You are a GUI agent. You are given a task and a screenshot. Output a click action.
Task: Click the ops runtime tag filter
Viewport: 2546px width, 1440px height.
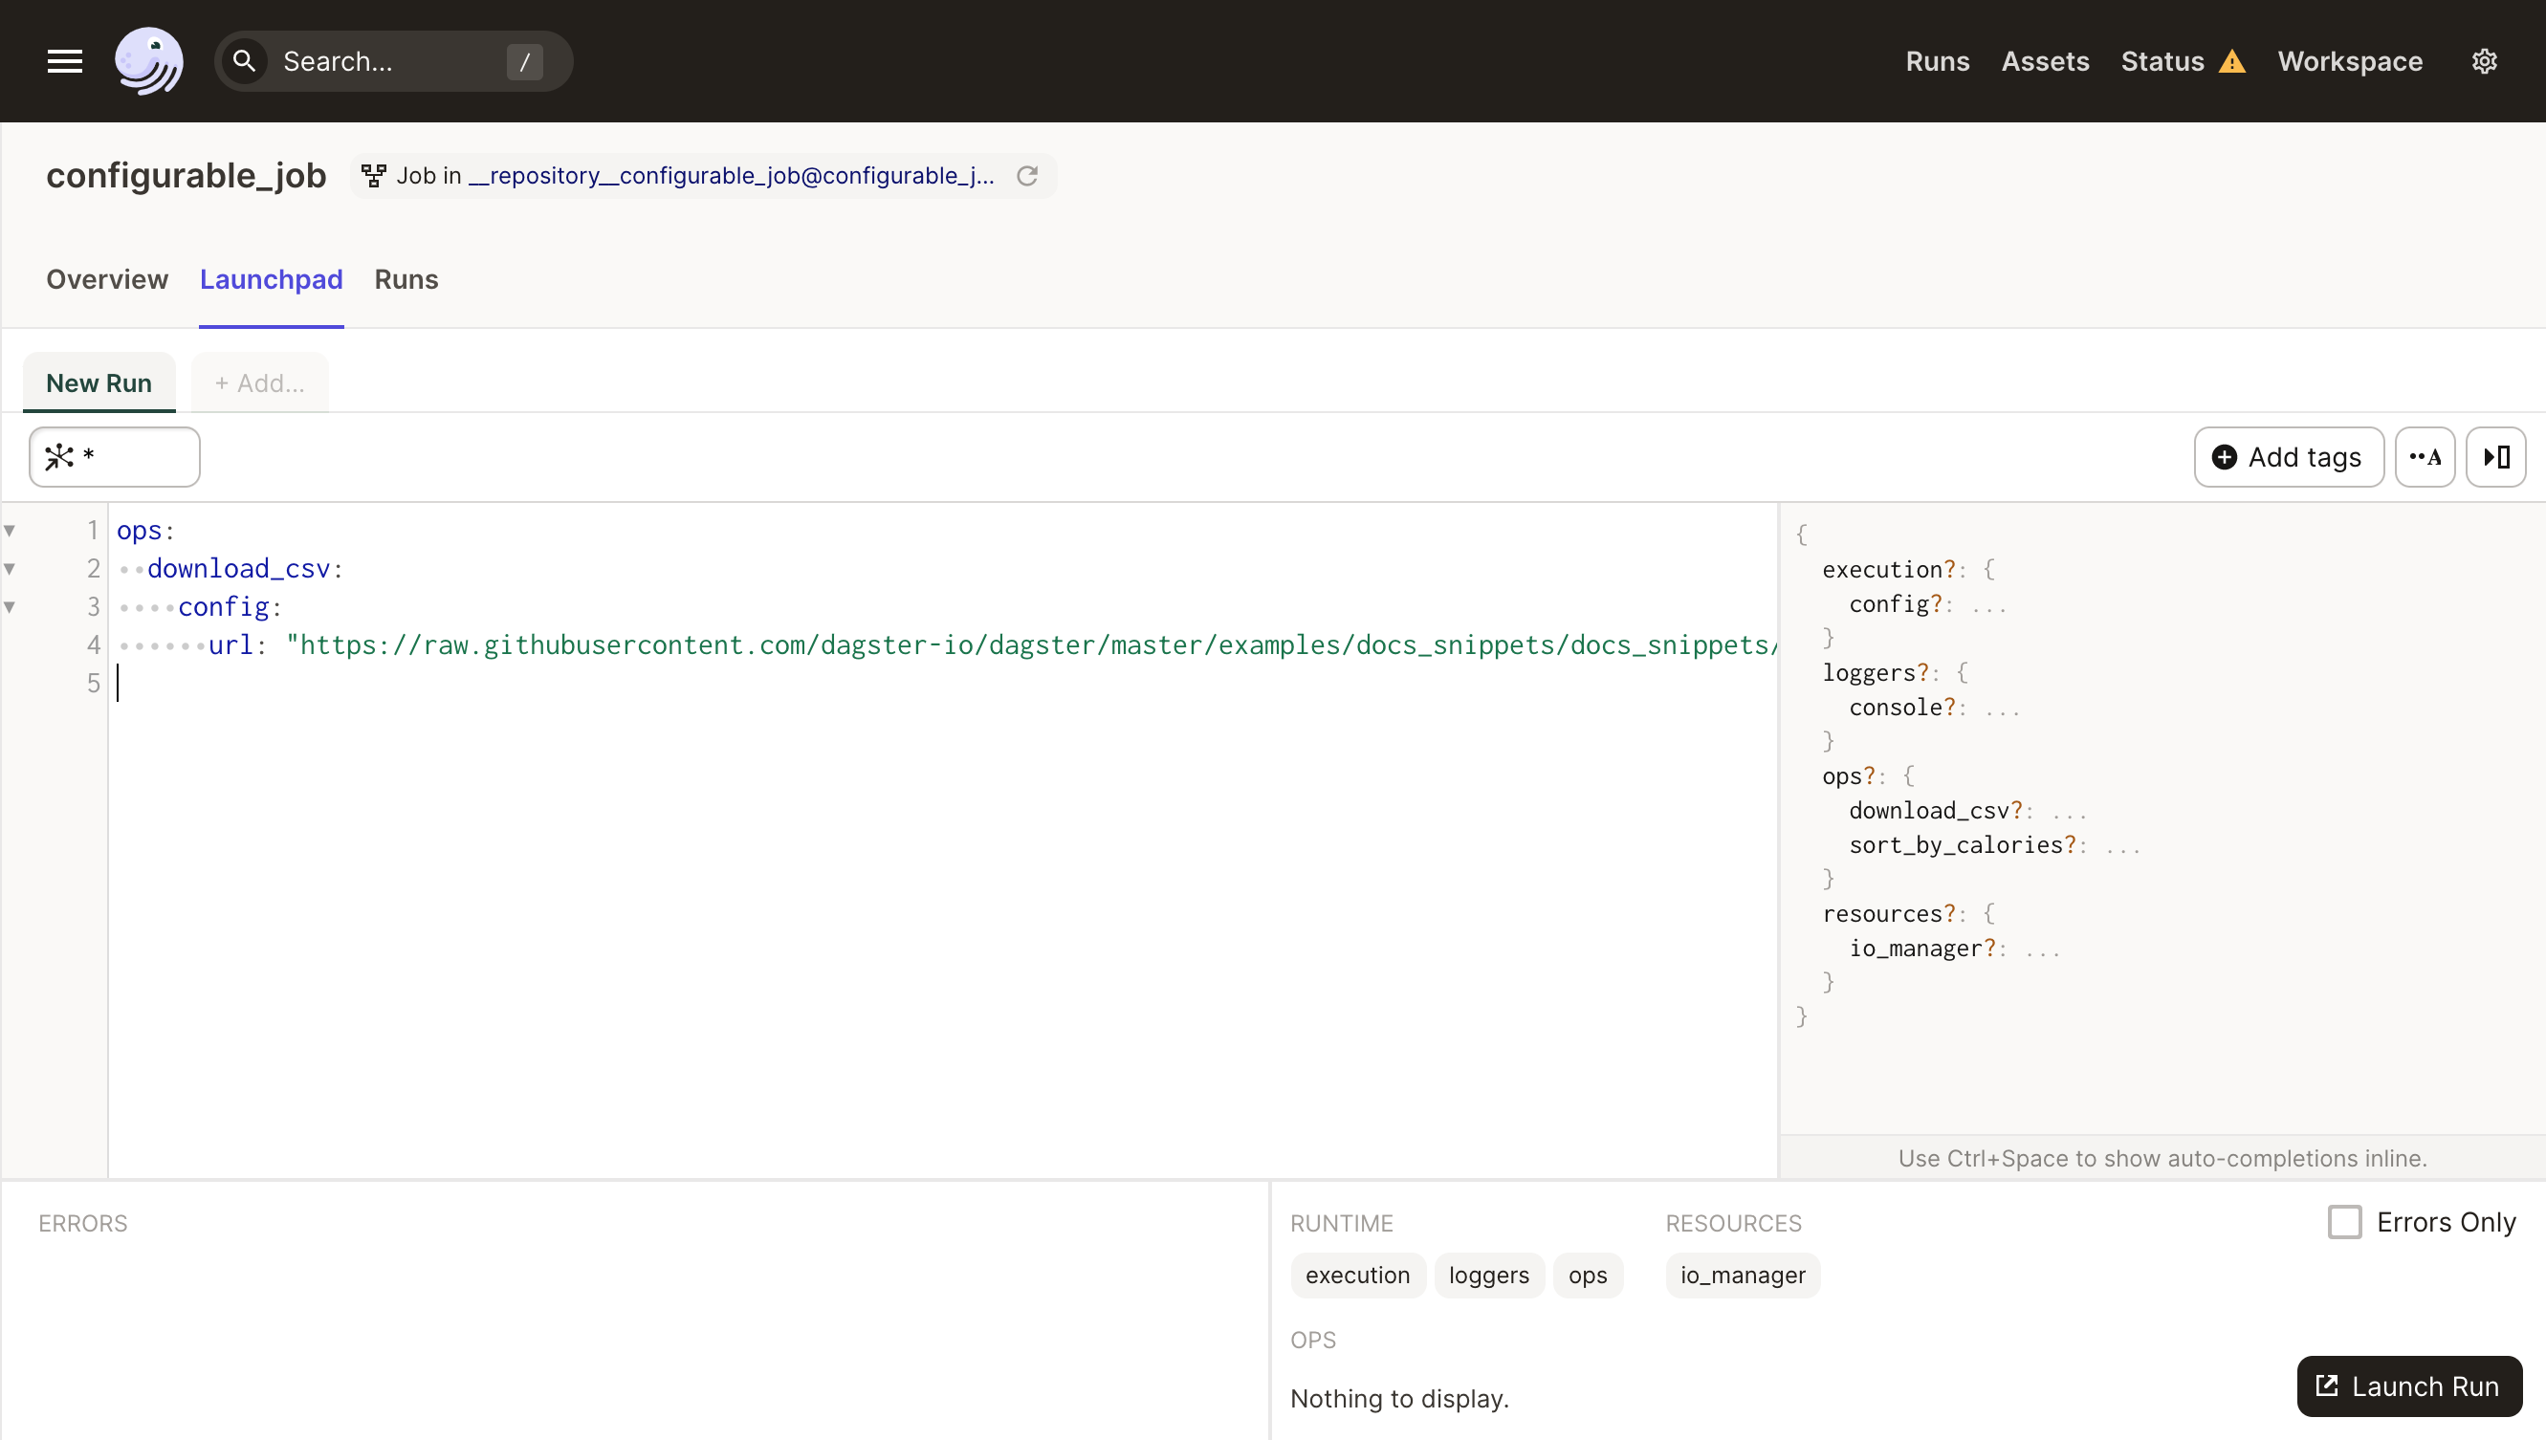(x=1586, y=1274)
